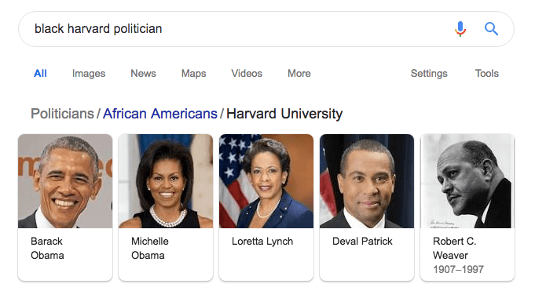Click the Harvard University breadcrumb
The height and width of the screenshot is (291, 546).
pyautogui.click(x=284, y=114)
